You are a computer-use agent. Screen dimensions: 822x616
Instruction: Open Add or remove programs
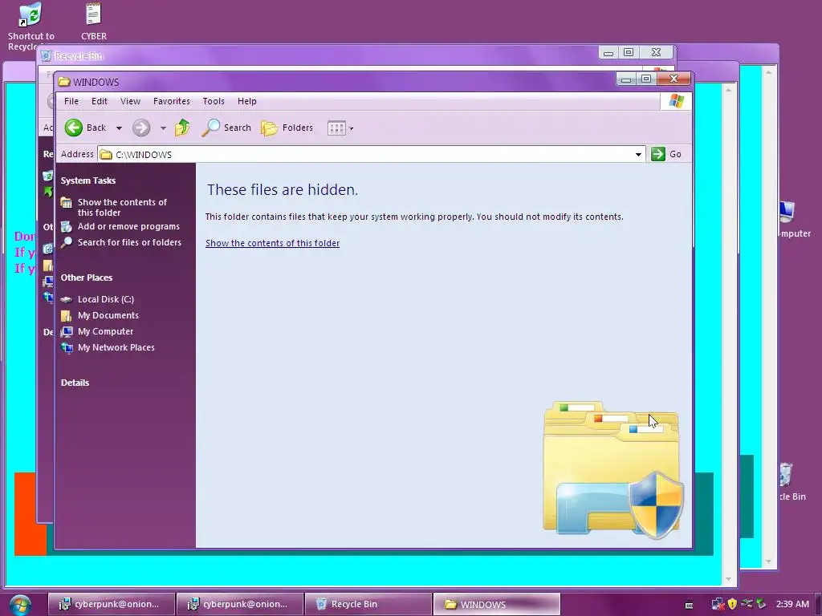[x=128, y=226]
